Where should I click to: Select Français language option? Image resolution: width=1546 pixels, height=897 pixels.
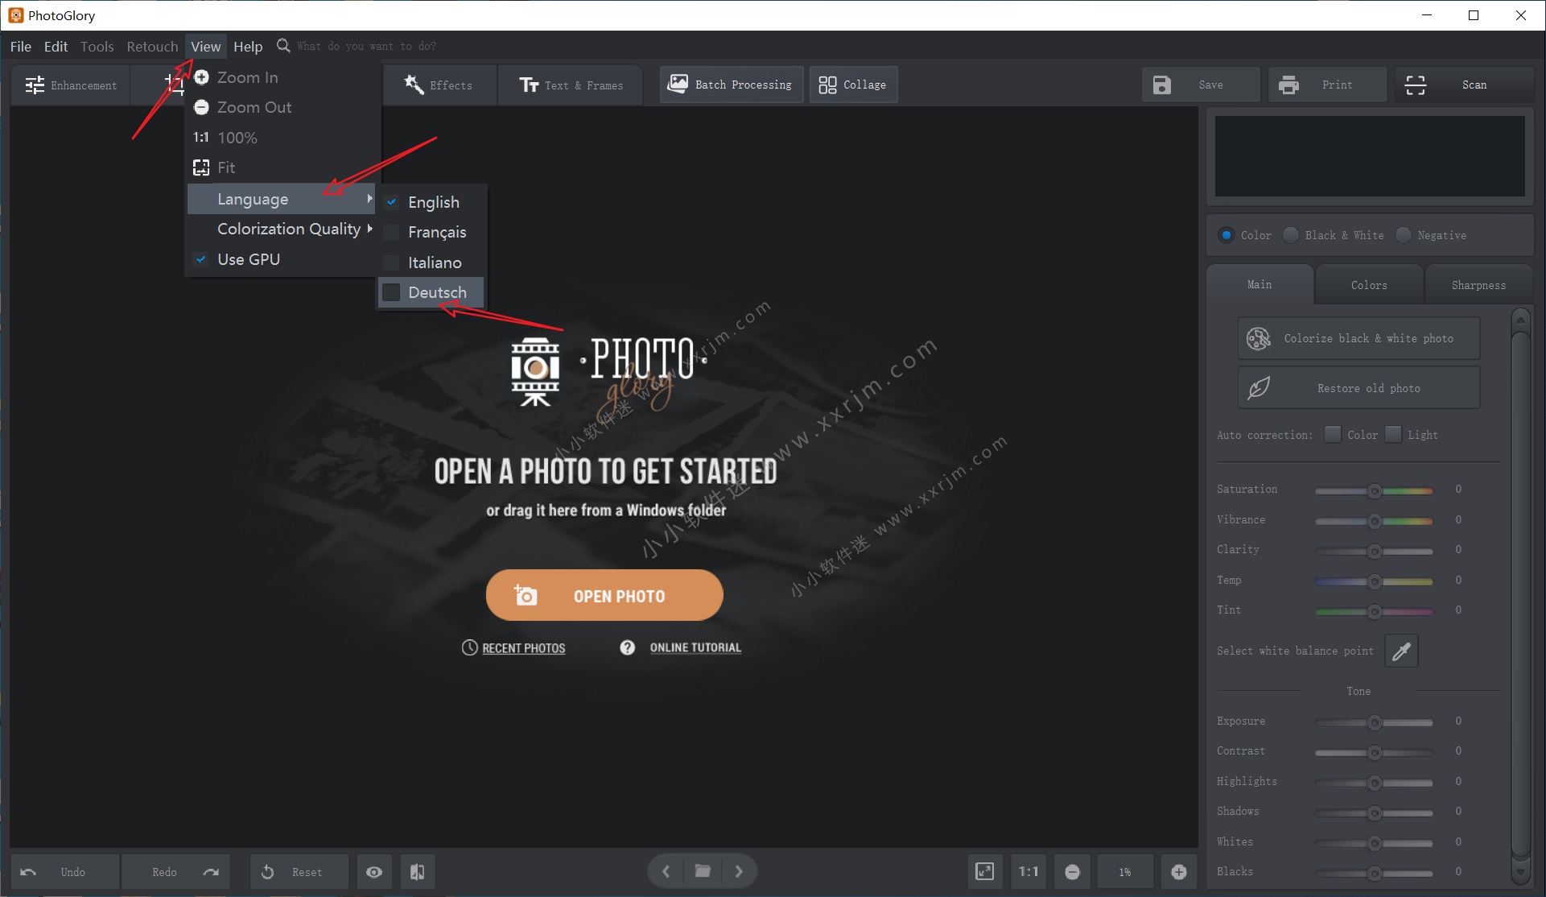click(432, 232)
